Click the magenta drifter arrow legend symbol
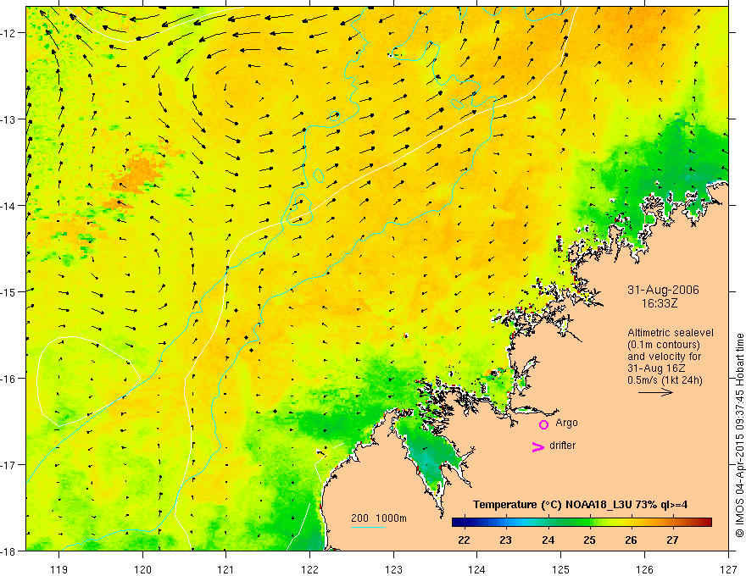This screenshot has height=576, width=746. pos(538,446)
